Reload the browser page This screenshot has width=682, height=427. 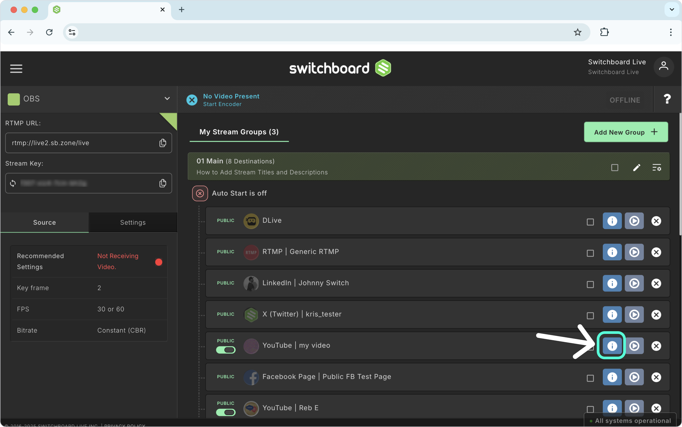coord(49,32)
